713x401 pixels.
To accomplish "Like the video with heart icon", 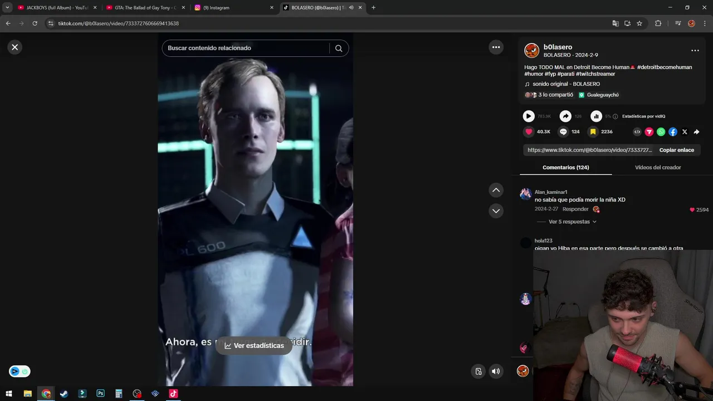I will (529, 132).
